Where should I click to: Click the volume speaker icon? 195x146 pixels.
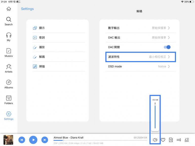pyautogui.click(x=155, y=140)
